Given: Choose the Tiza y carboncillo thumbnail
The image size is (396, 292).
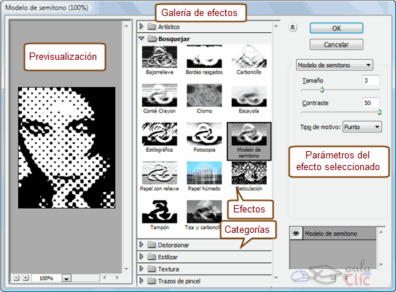Looking at the screenshot, I should 204,212.
